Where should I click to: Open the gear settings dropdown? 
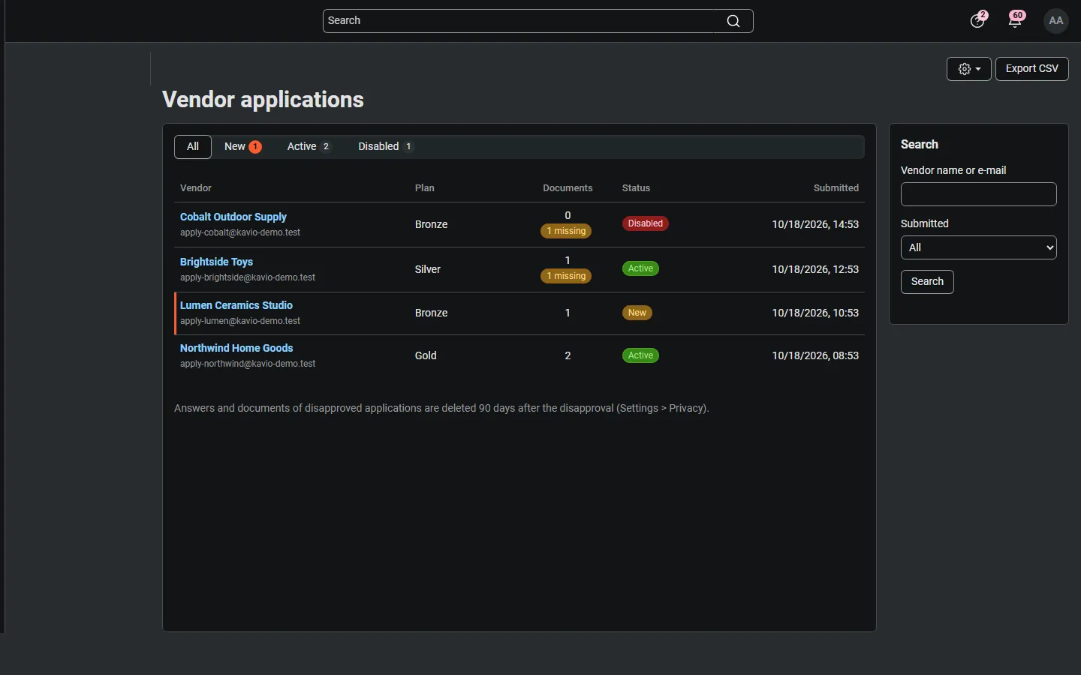tap(969, 69)
